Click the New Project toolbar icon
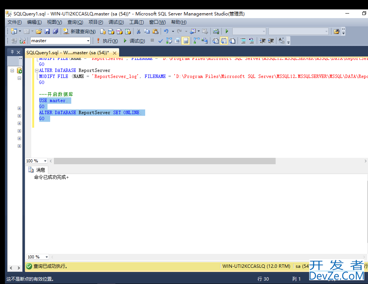 [x=14, y=31]
